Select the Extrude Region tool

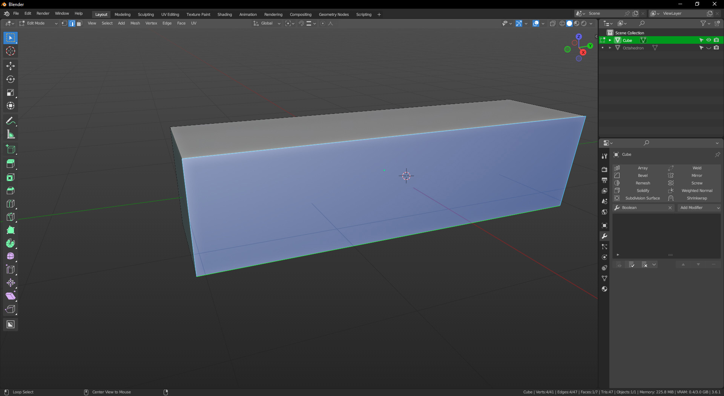tap(11, 164)
